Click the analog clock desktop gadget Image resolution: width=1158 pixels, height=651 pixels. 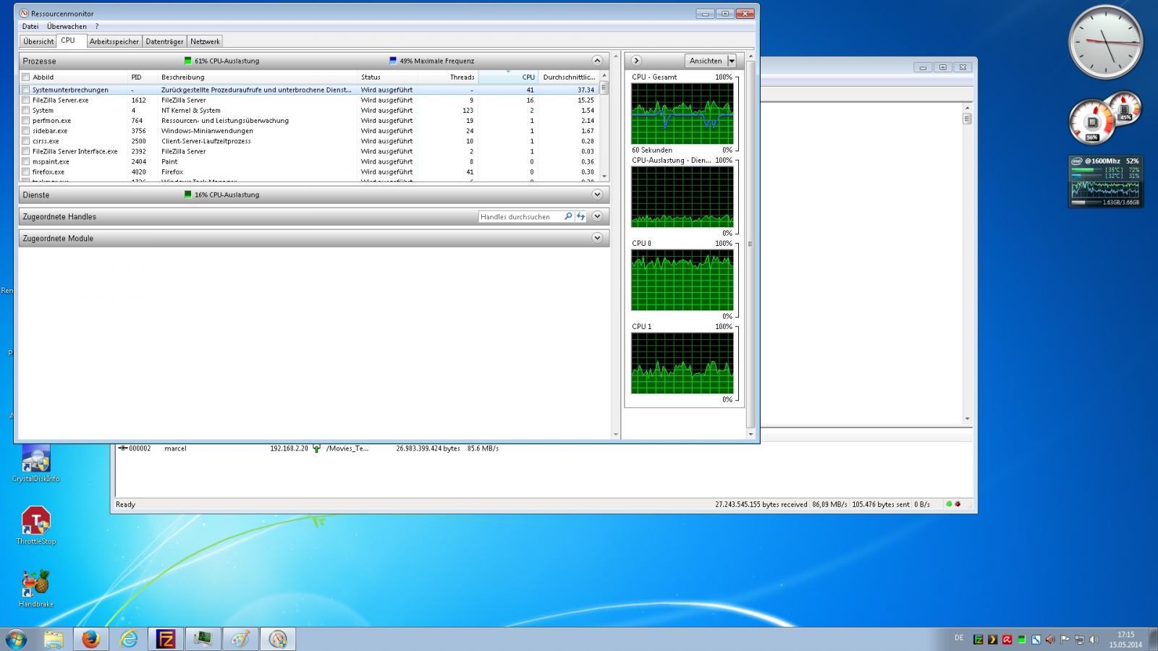(1105, 42)
